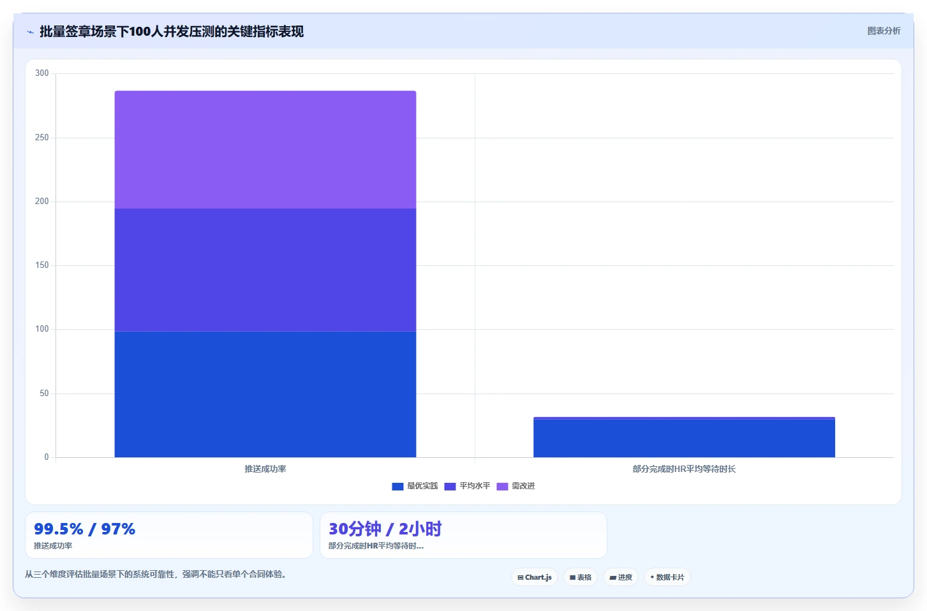Viewport: 927px width, 611px height.
Task: Click the chart icon beside the title
Action: pos(30,32)
